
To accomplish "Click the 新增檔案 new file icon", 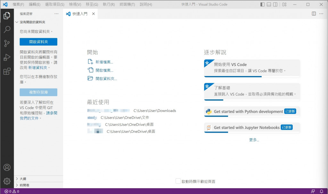I will point(90,62).
